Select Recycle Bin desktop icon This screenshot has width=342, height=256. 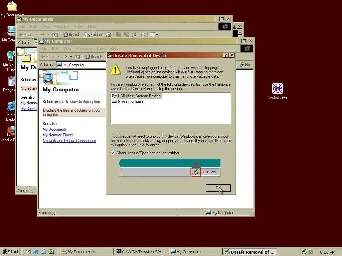9,84
